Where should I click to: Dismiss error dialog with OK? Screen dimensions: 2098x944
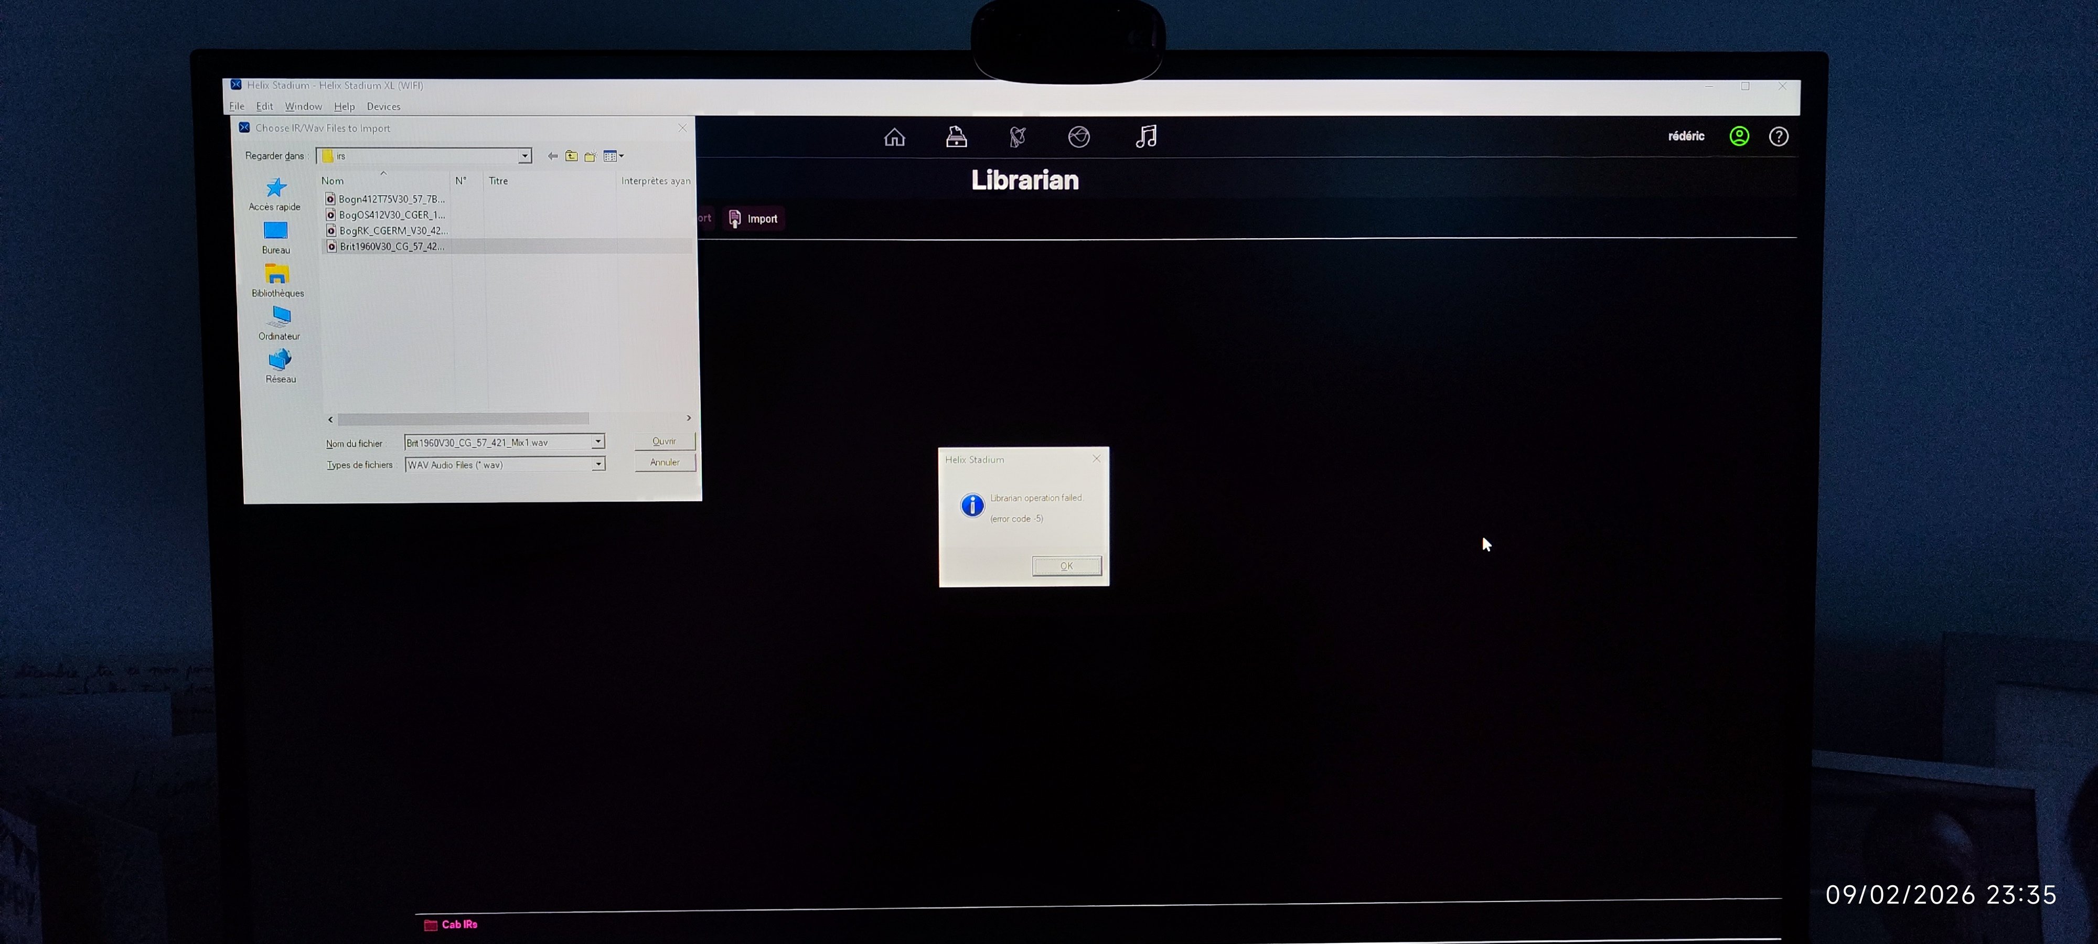[1066, 566]
